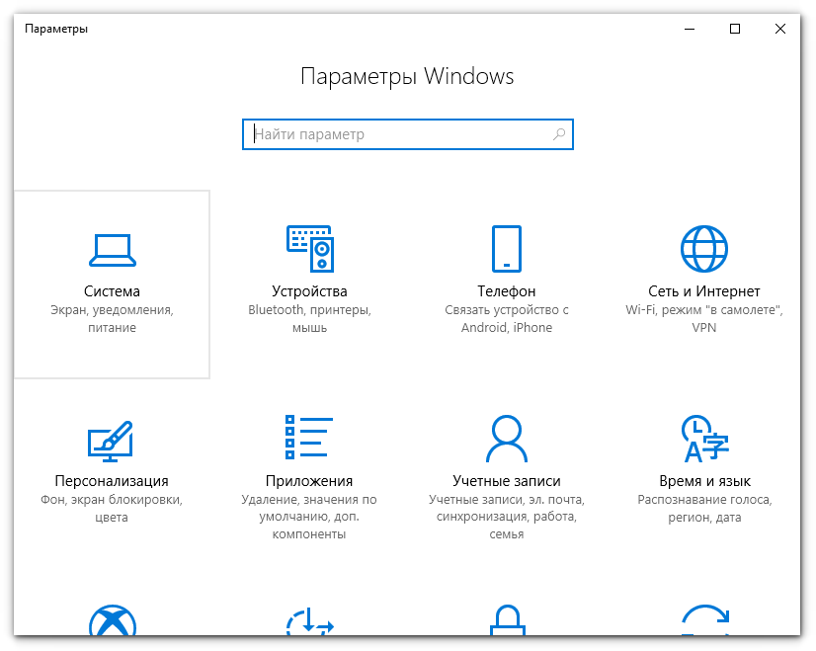Select the Персонализация title text
Viewport: 816px width, 651px height.
112,481
